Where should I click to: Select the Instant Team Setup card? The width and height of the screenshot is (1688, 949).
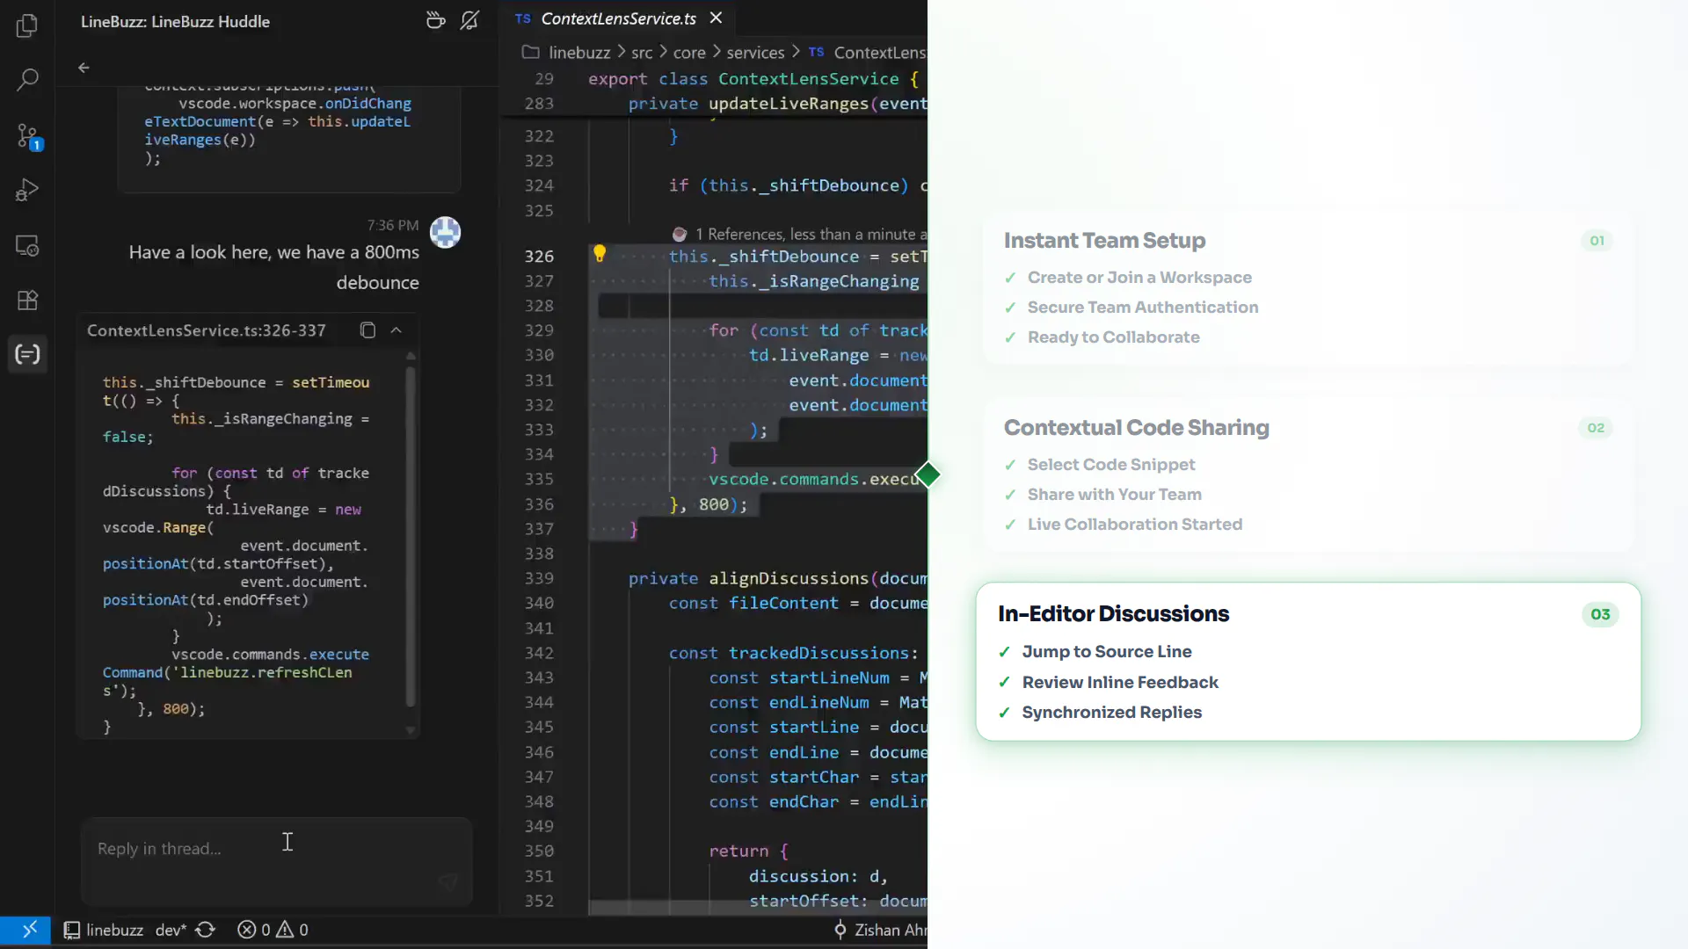click(x=1308, y=288)
